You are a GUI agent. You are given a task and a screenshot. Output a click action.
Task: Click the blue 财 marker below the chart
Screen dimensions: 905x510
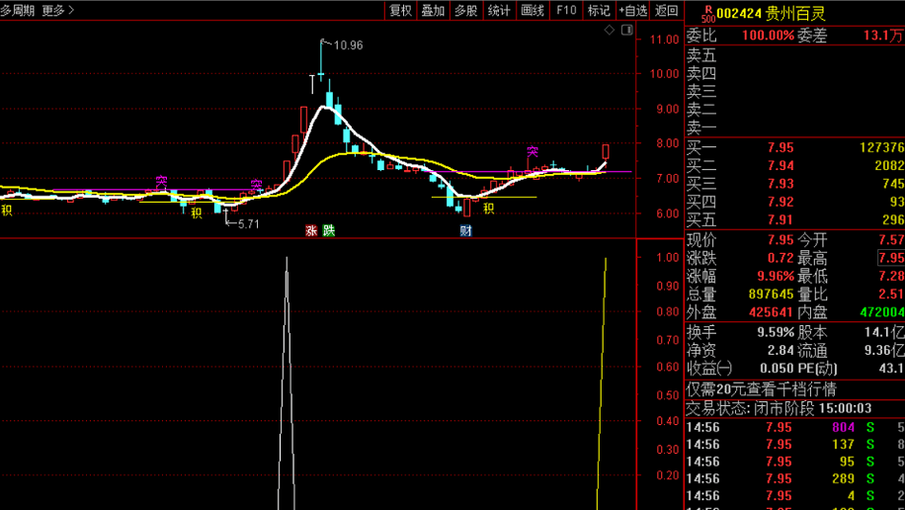point(465,231)
